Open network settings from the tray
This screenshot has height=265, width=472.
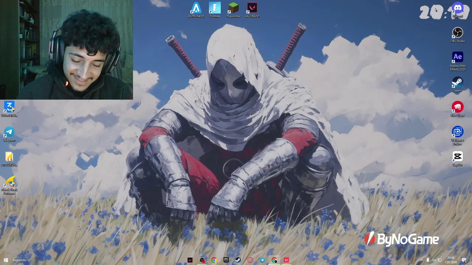(440, 260)
